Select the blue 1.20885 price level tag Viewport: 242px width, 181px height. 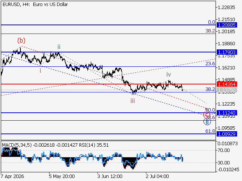(x=226, y=25)
